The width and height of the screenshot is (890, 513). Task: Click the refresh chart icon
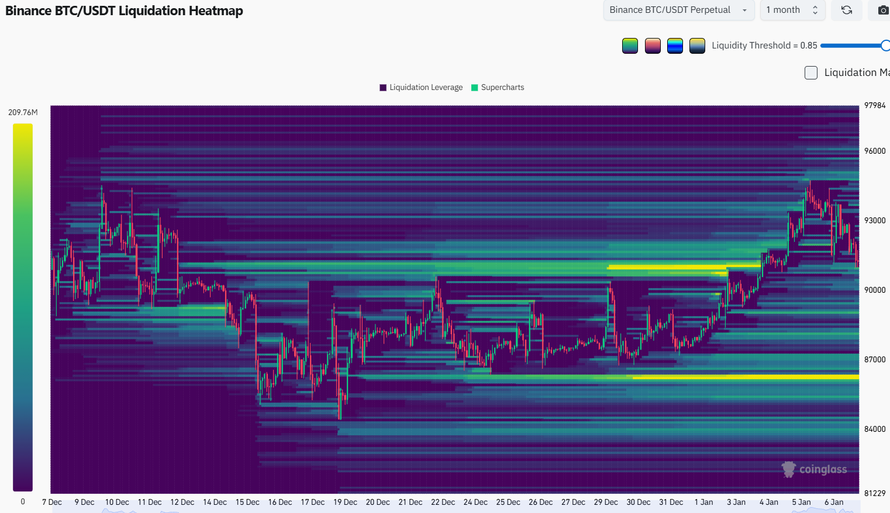click(x=846, y=10)
